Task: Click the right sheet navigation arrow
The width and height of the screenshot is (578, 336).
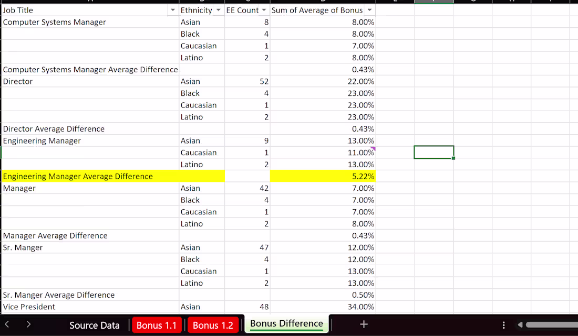Action: click(29, 324)
